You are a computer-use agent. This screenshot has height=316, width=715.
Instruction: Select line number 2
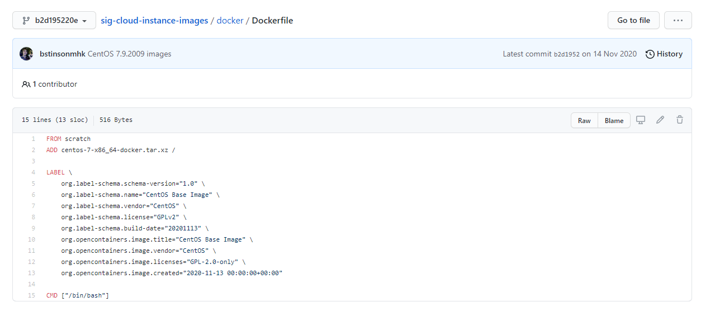34,150
